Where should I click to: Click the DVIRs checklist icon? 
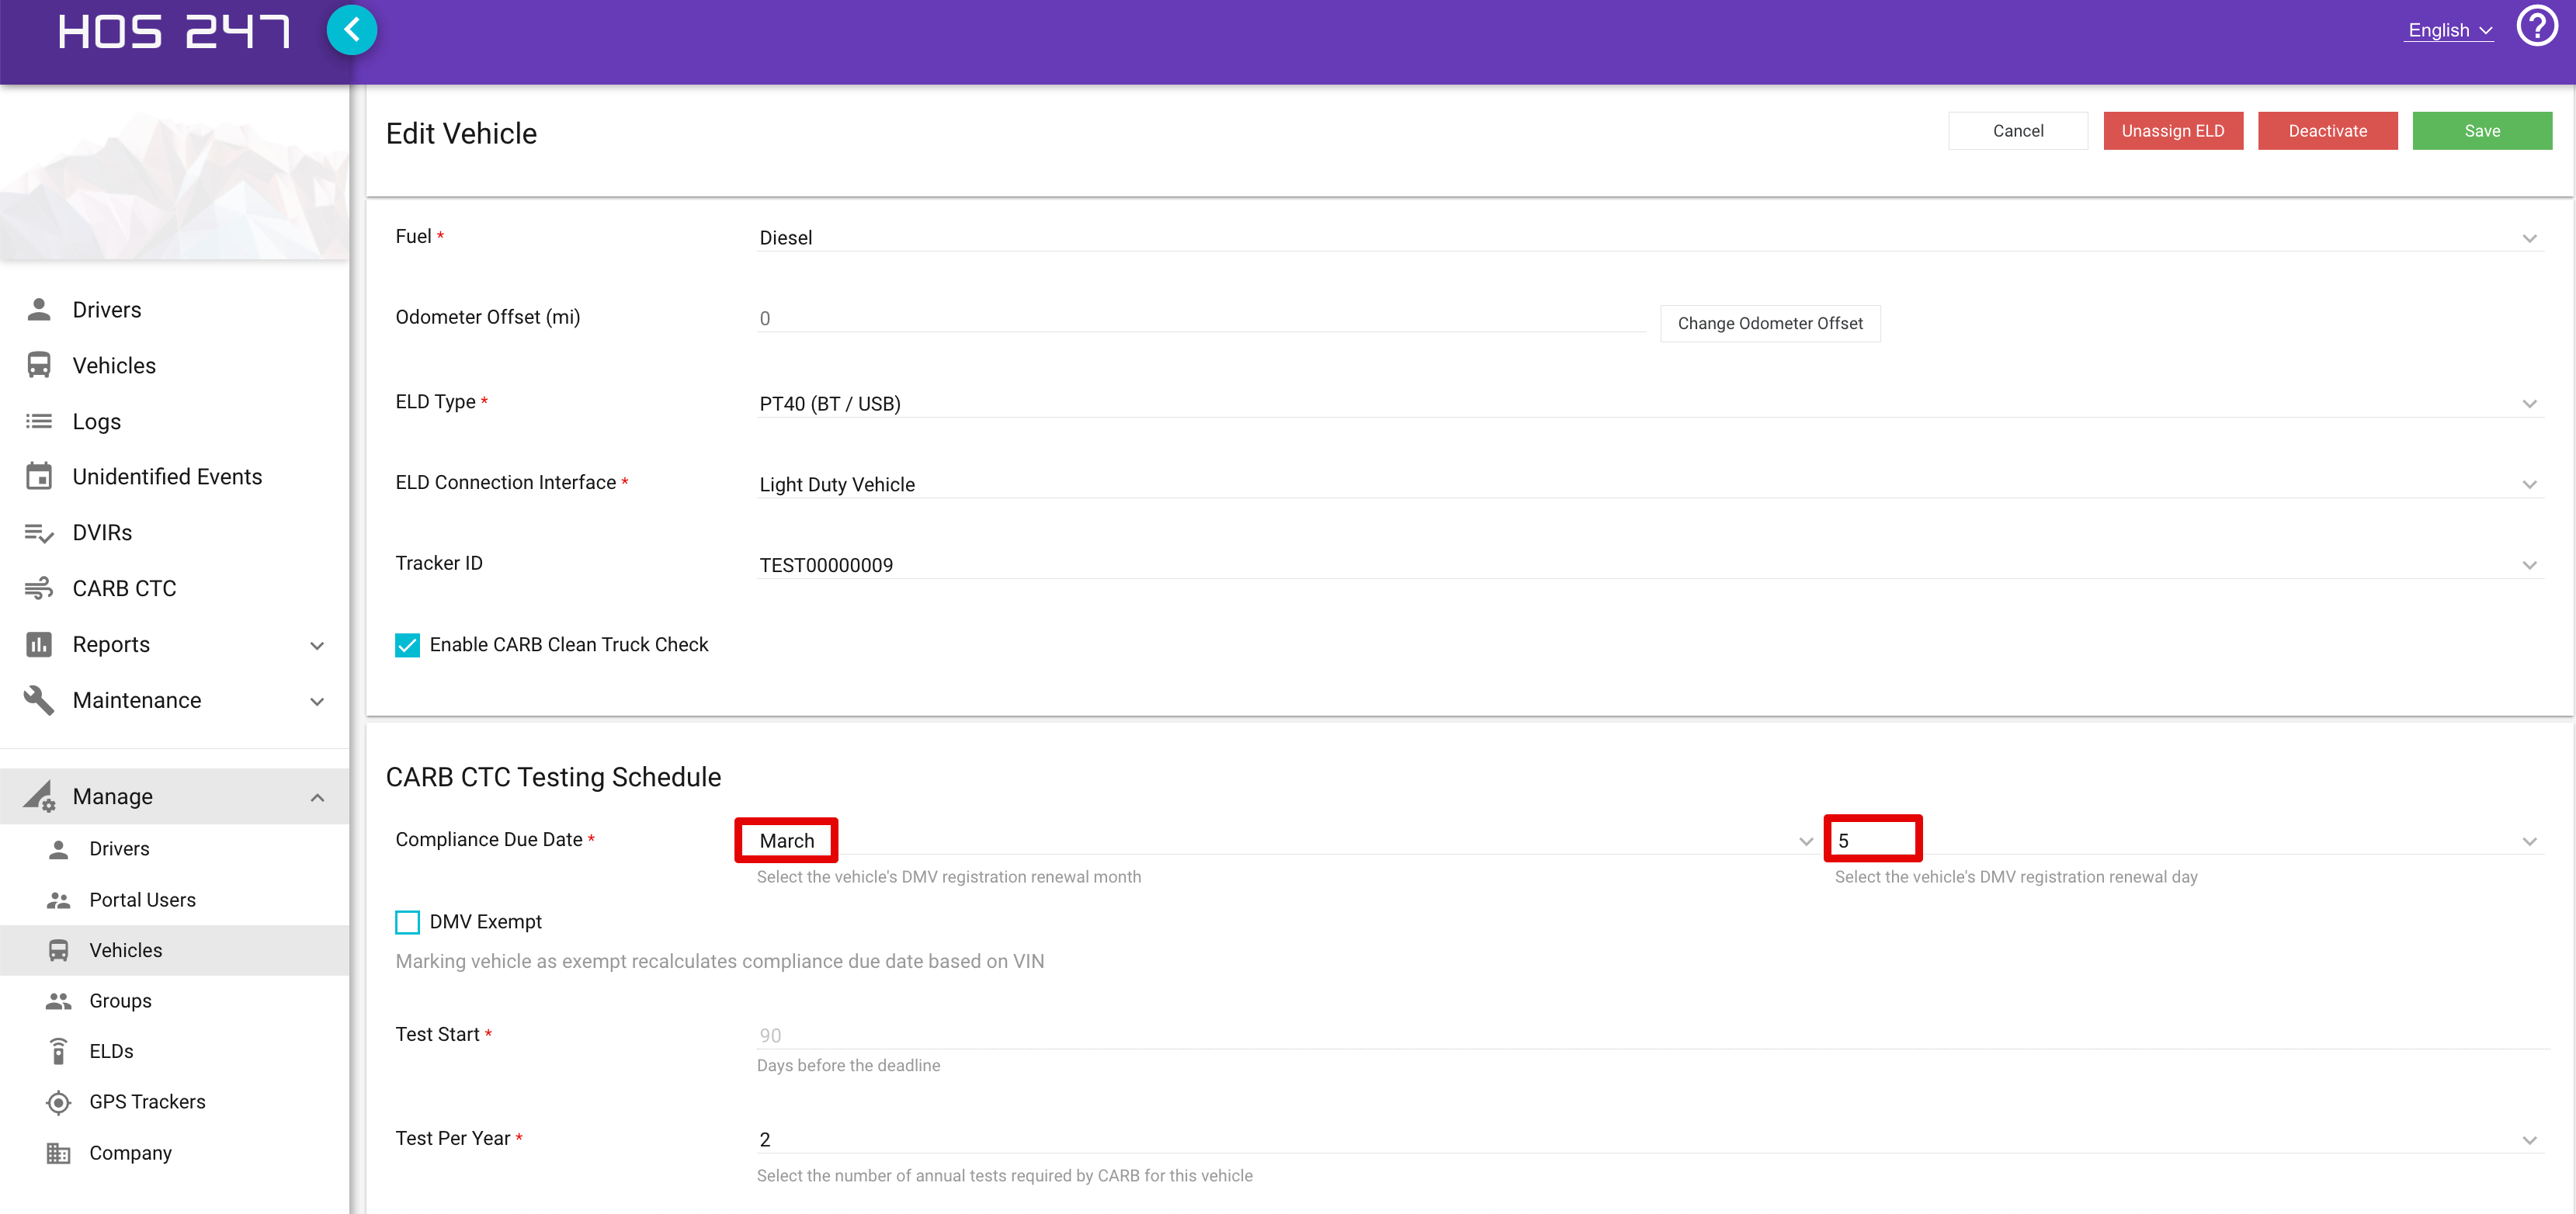click(39, 533)
